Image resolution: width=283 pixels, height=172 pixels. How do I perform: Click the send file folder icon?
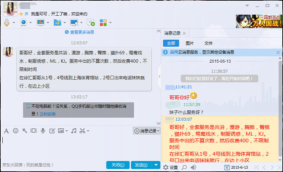coord(57,22)
